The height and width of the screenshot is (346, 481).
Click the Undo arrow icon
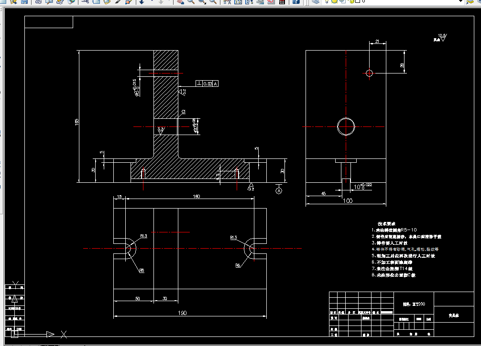[142, 1]
